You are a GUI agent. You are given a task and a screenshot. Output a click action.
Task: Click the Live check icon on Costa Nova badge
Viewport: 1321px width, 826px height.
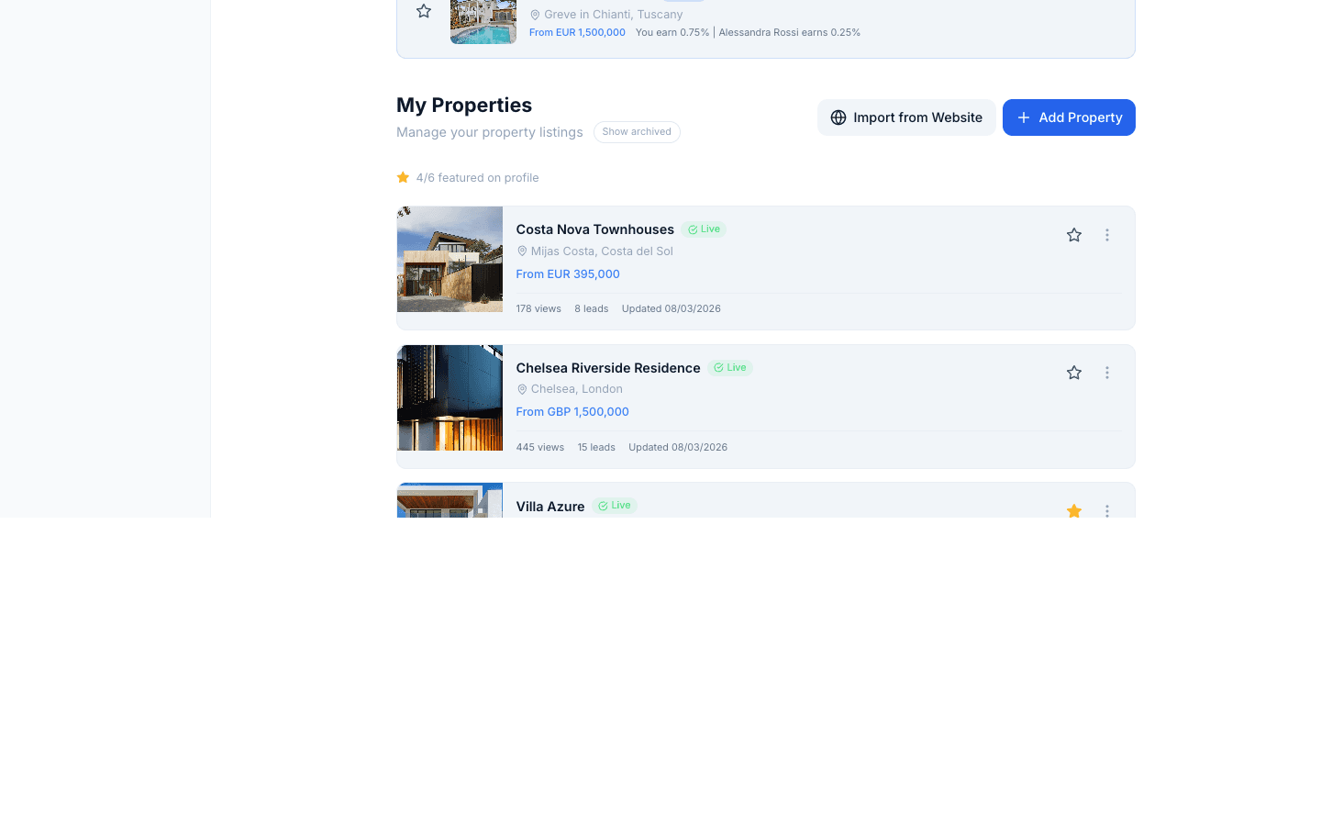pos(694,229)
